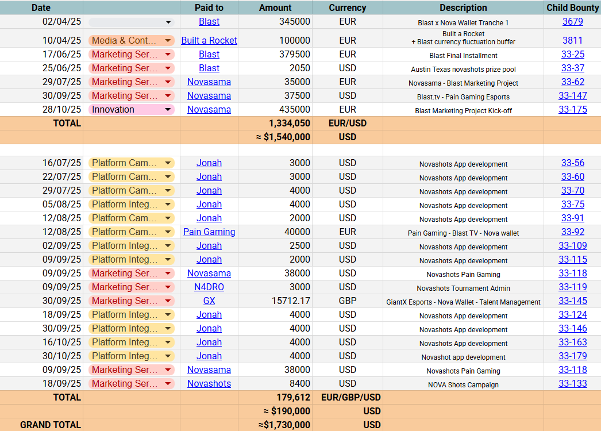Screen dimensions: 601x431
Task: Select the ≈ $190,000 cell
Action: click(x=275, y=411)
